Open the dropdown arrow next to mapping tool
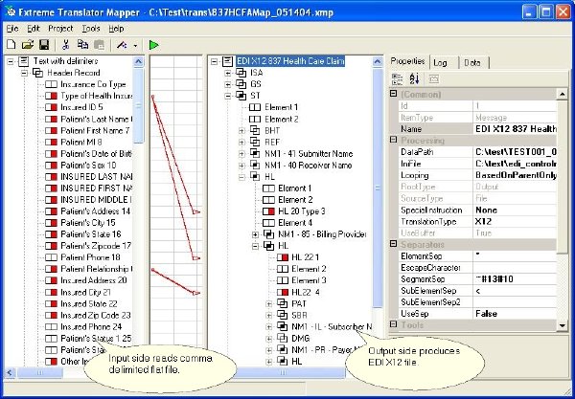This screenshot has width=575, height=399. point(135,46)
